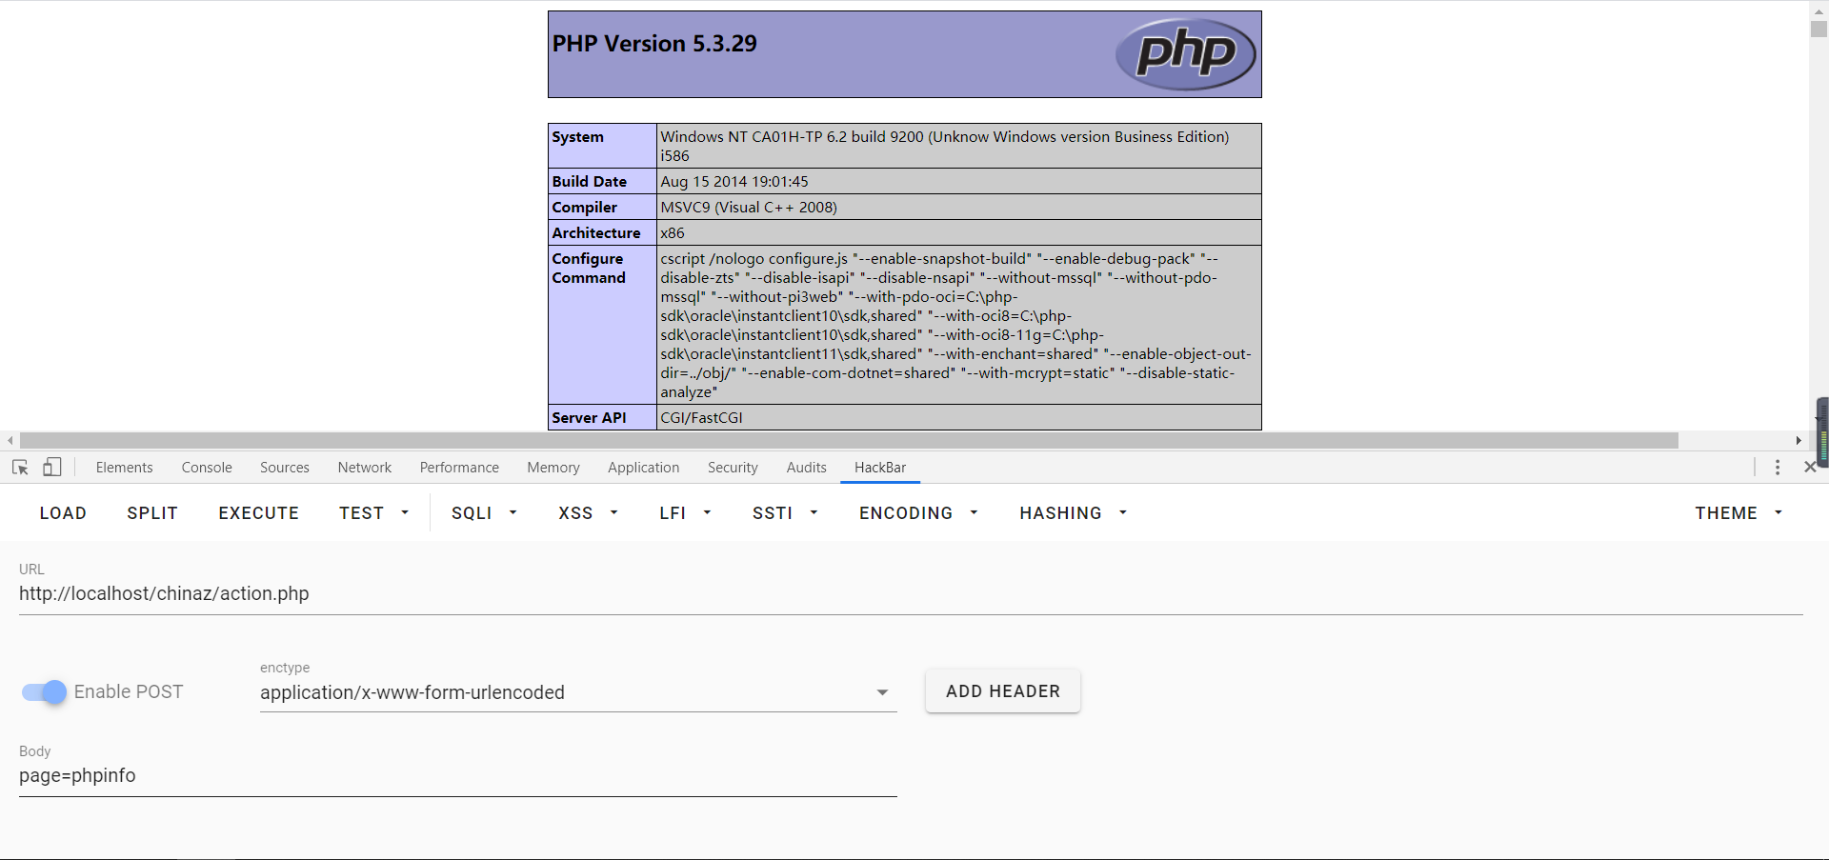Click the 'Architecture' row label
This screenshot has width=1829, height=860.
click(x=596, y=233)
